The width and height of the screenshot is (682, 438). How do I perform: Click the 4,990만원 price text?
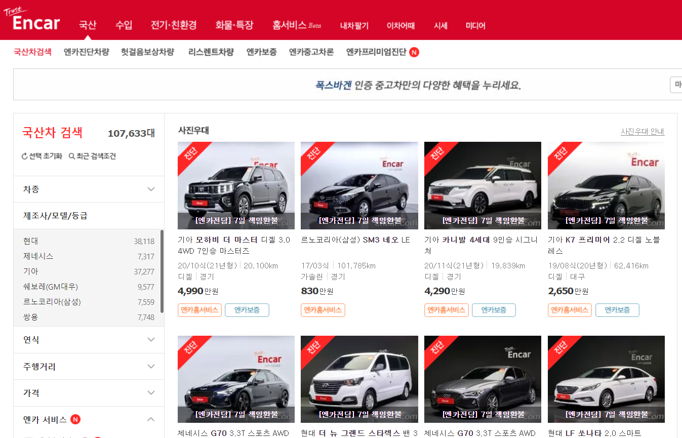(x=198, y=291)
